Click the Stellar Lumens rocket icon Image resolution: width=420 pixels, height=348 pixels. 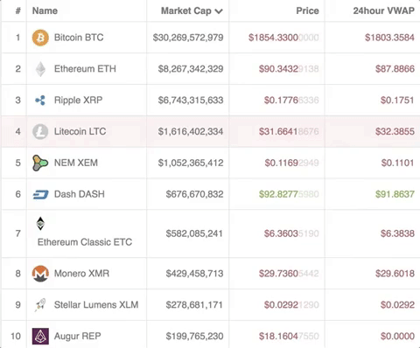pos(40,305)
